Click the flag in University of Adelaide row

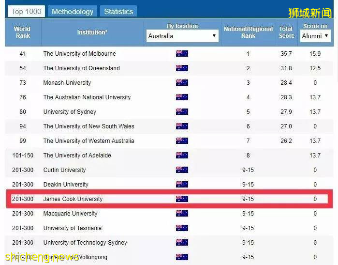tap(182, 156)
